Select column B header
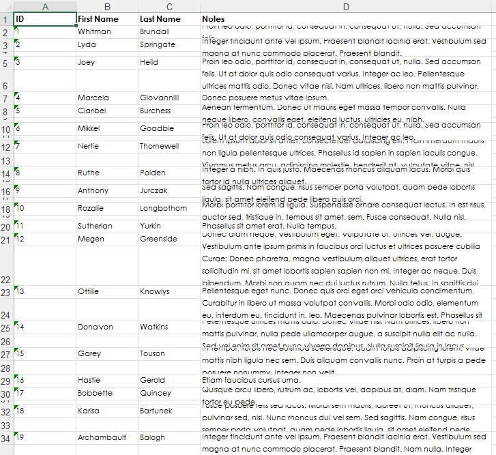This screenshot has width=496, height=455. click(107, 6)
